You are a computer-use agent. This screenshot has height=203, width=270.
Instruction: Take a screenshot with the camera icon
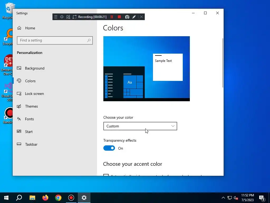point(127,17)
